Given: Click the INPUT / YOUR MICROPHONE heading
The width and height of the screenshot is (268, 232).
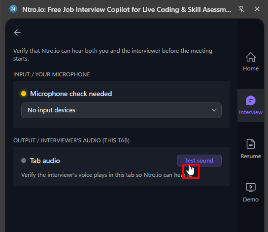Looking at the screenshot, I should coord(52,74).
